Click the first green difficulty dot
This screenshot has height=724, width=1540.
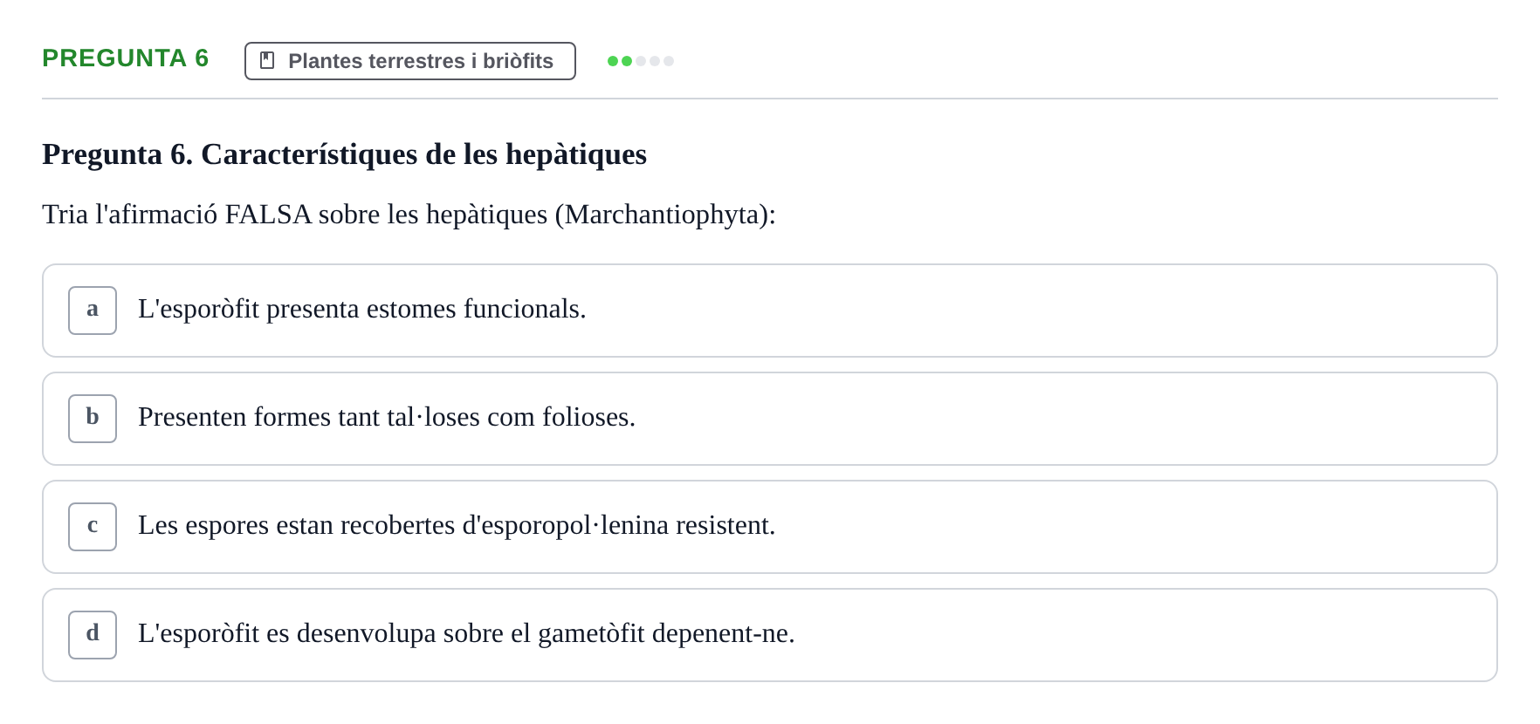click(x=613, y=61)
